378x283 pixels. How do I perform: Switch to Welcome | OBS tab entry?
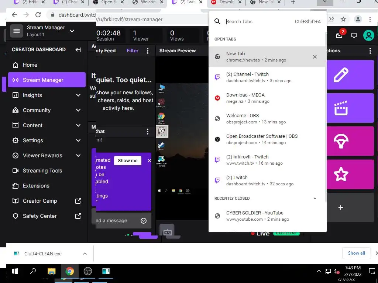click(x=267, y=119)
